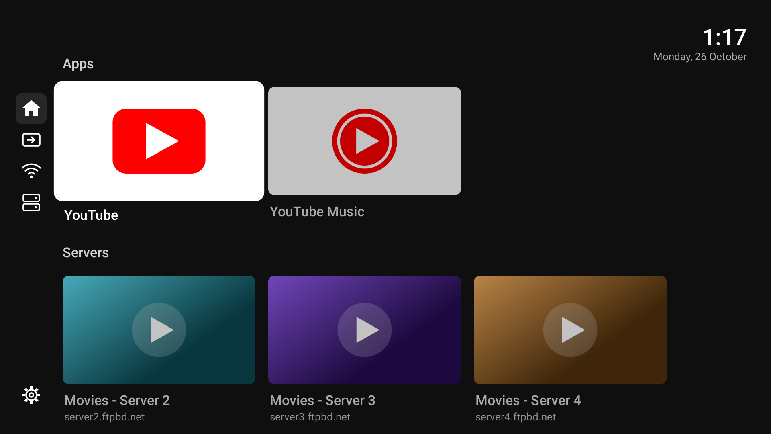
Task: Click the Servers section heading
Action: coord(86,253)
